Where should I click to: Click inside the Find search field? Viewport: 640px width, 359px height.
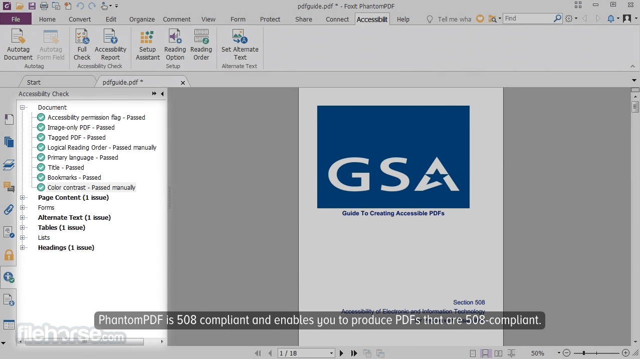(528, 19)
